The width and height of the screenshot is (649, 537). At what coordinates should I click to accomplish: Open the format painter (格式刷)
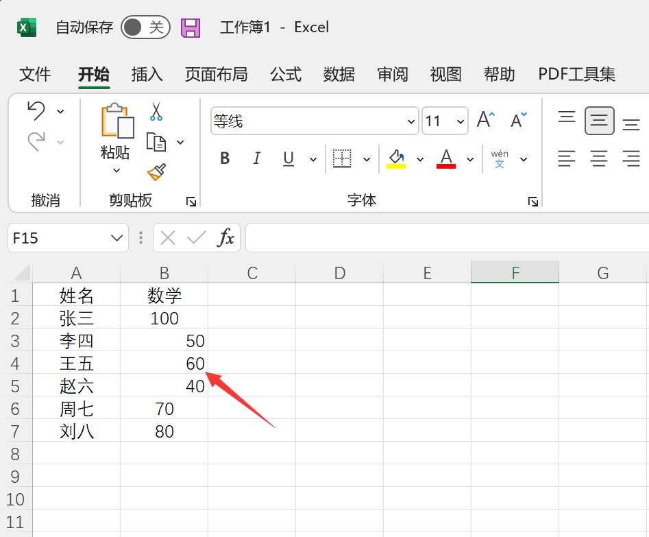(155, 170)
